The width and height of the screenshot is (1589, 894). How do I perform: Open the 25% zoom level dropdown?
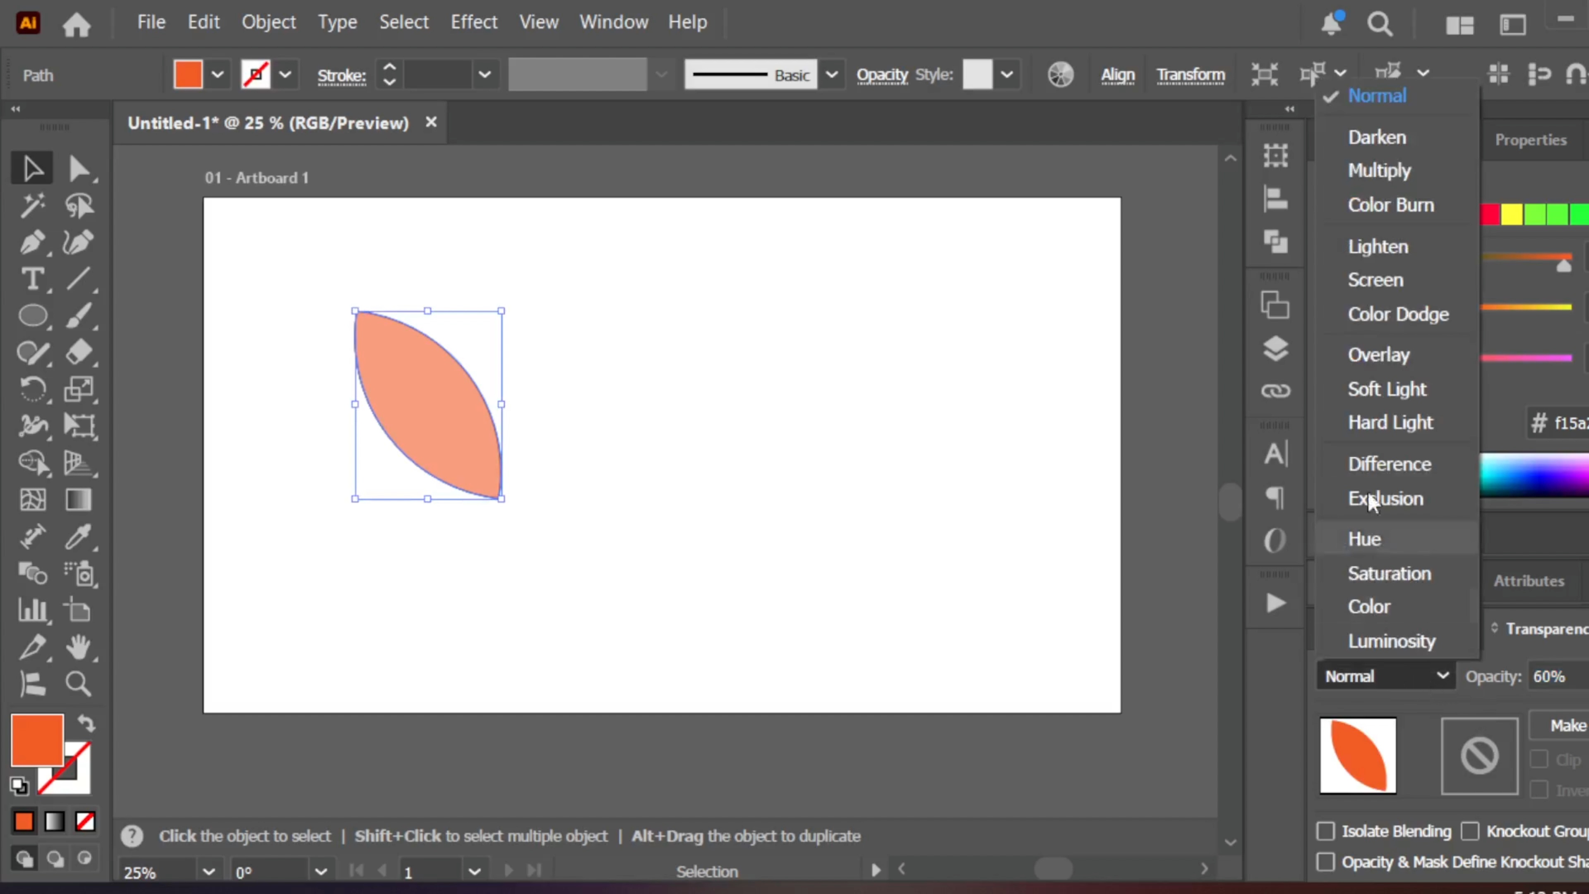point(209,872)
